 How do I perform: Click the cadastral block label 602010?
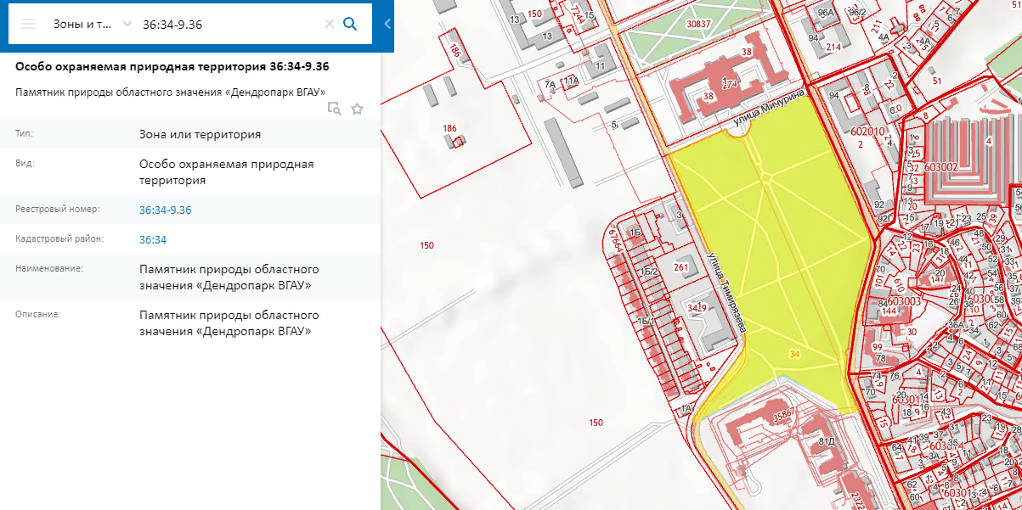click(867, 132)
